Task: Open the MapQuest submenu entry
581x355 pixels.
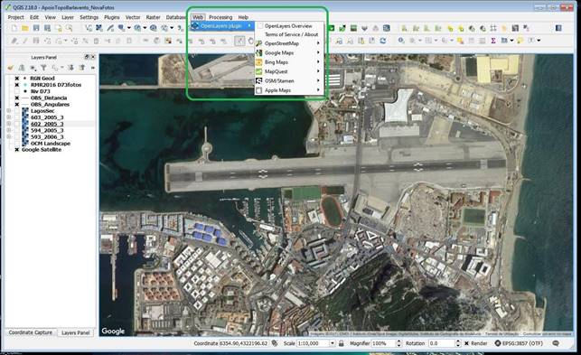Action: click(x=289, y=71)
